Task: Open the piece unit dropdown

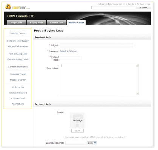Action: tap(92, 143)
